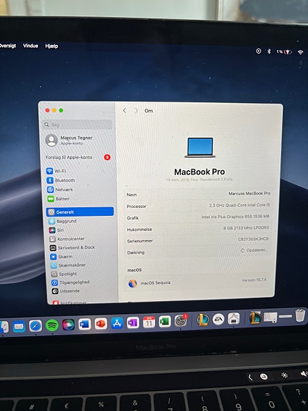
Task: Open Excel from the Dock
Action: 165,322
